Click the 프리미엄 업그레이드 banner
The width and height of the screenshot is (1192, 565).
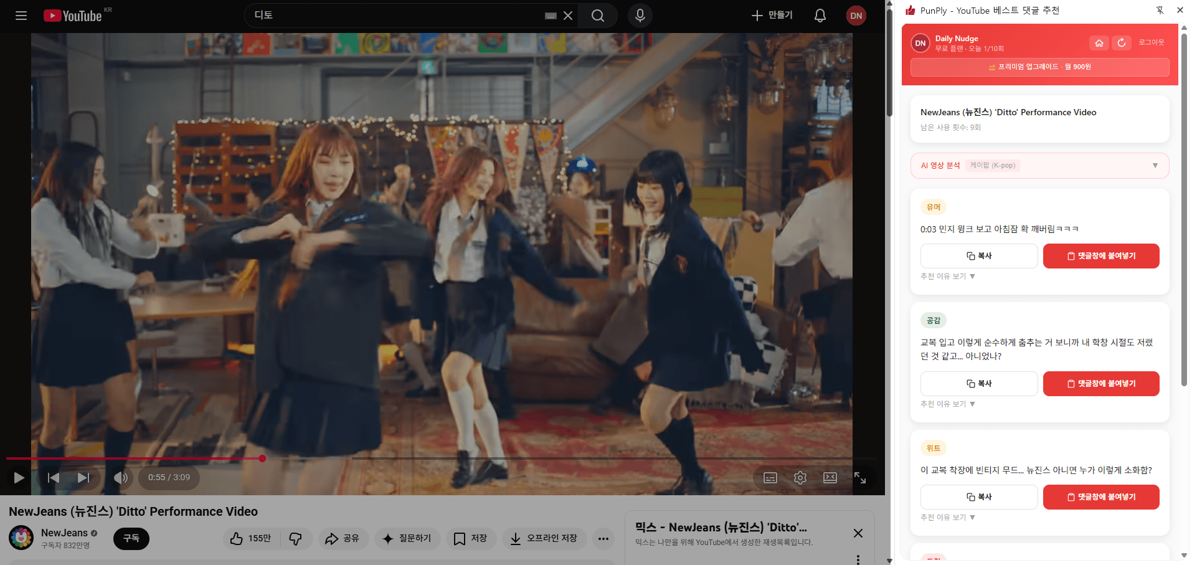coord(1039,67)
